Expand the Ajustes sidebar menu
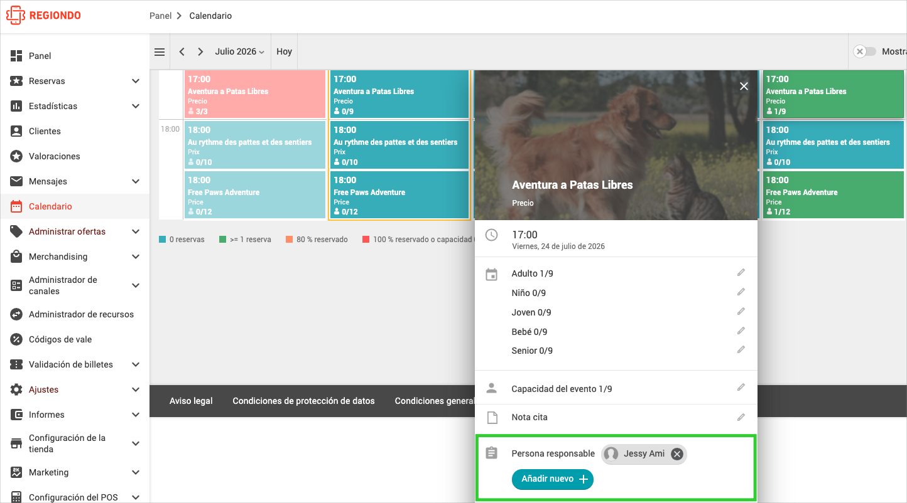The width and height of the screenshot is (907, 503). 136,389
